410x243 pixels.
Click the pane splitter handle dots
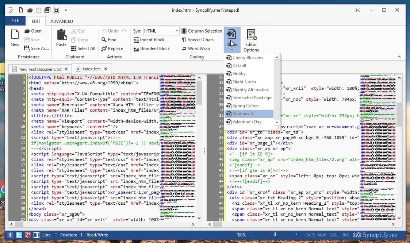click(x=204, y=150)
